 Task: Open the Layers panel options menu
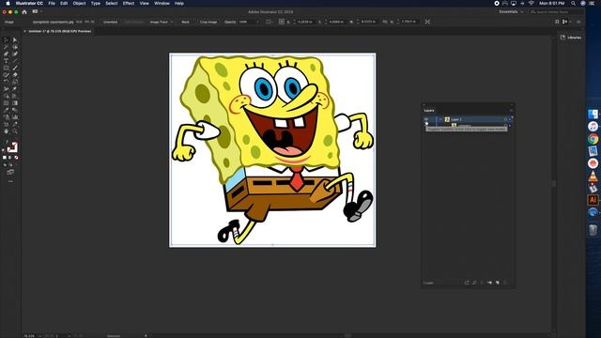pos(511,111)
